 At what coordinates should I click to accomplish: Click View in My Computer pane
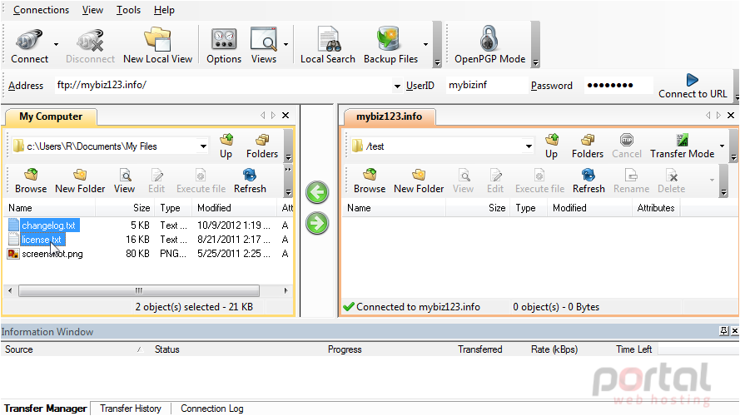tap(125, 181)
